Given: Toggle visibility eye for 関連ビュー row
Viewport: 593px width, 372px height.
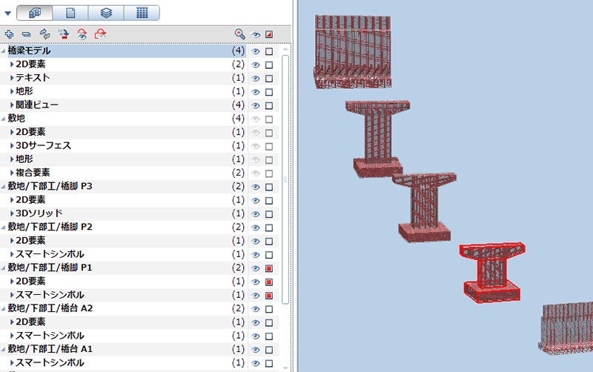Looking at the screenshot, I should 256,106.
